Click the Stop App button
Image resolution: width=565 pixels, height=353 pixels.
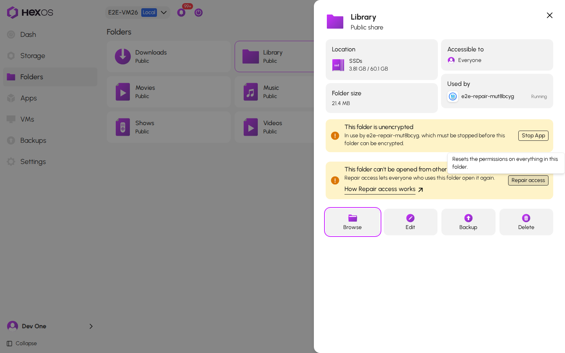pyautogui.click(x=533, y=136)
